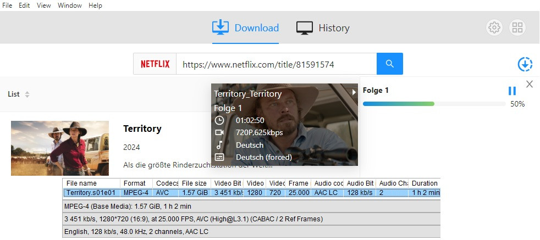Open the circular download queue icon
Image resolution: width=540 pixels, height=240 pixels.
click(x=525, y=64)
